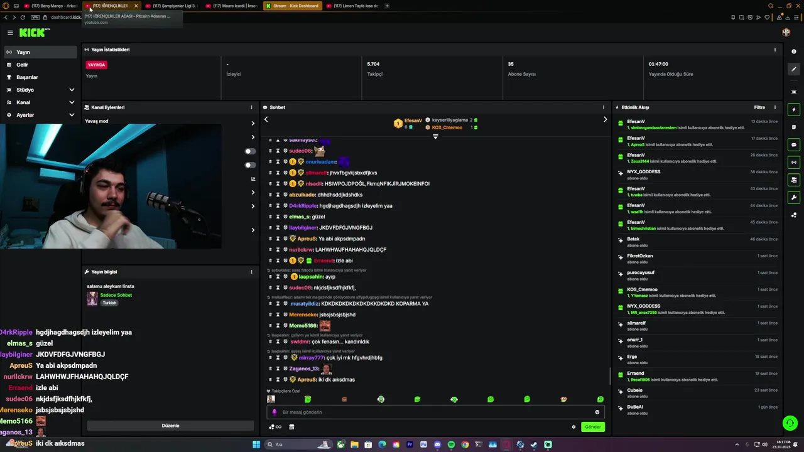Open a new browser tab
The width and height of the screenshot is (804, 452).
(387, 6)
